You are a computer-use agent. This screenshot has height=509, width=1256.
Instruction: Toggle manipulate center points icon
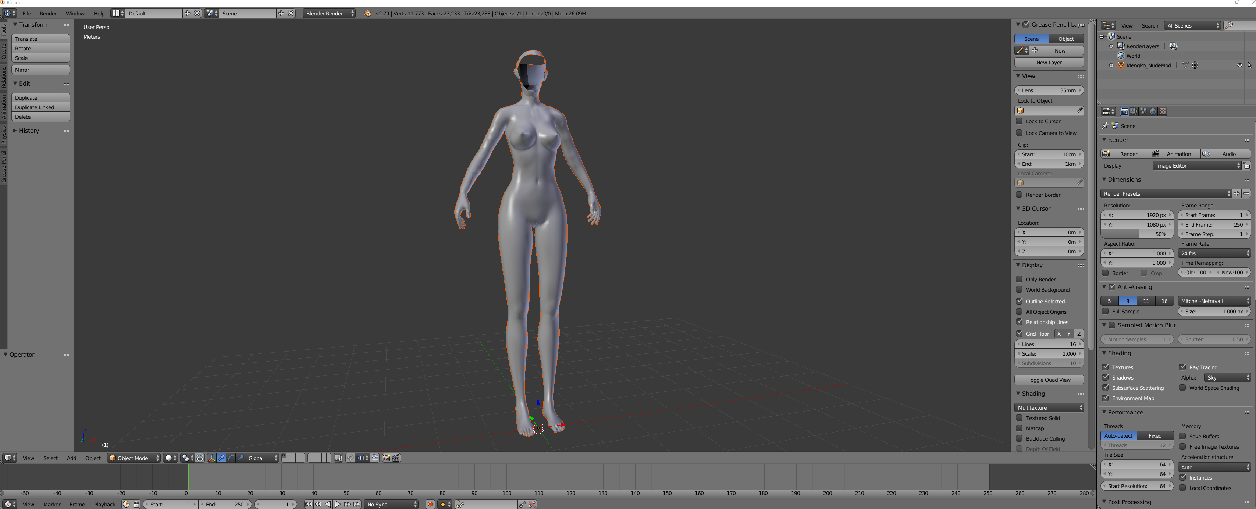coord(200,458)
